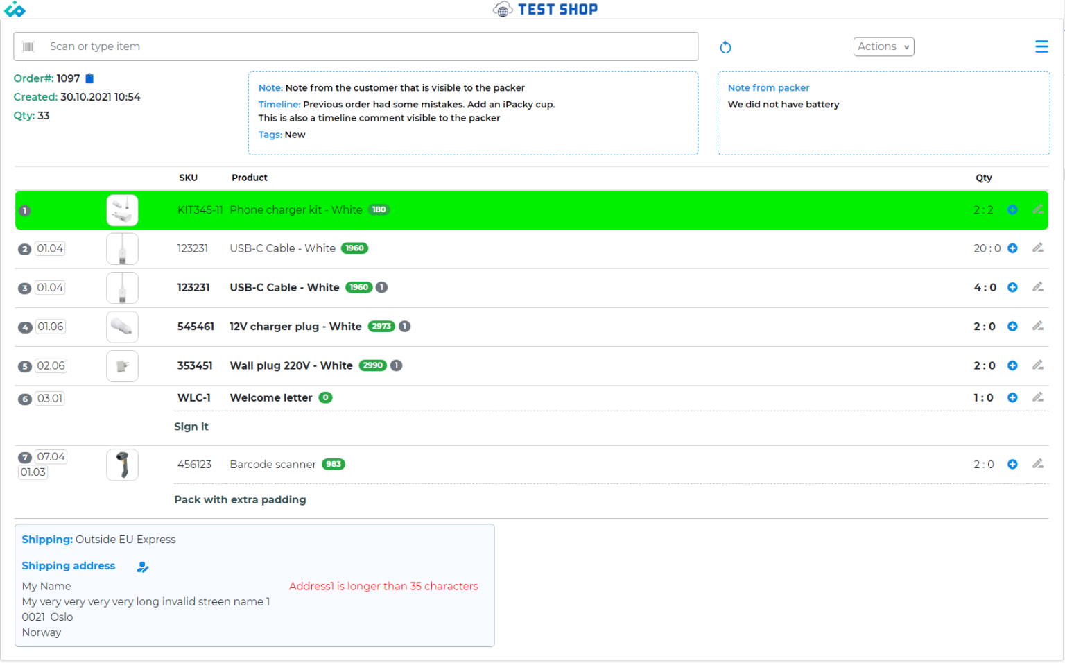The height and width of the screenshot is (663, 1065).
Task: Select the edit pencil for Welcome letter row
Action: (x=1038, y=397)
